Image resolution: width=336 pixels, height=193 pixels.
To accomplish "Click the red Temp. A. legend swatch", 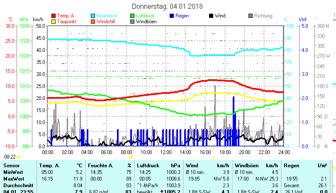I will tap(53, 16).
